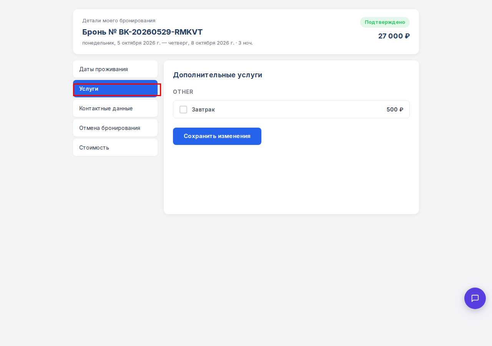Select booking number BK-20260529-RMKVT heading

[x=142, y=32]
